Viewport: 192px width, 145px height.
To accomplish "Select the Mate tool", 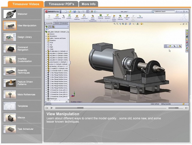I will pyautogui.click(x=63, y=17).
